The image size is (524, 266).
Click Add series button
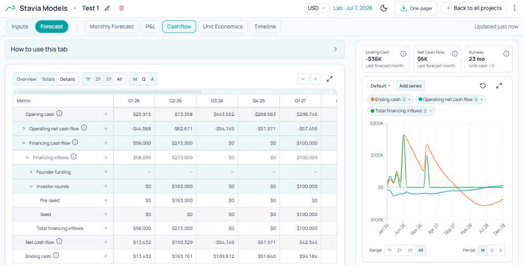(x=410, y=86)
